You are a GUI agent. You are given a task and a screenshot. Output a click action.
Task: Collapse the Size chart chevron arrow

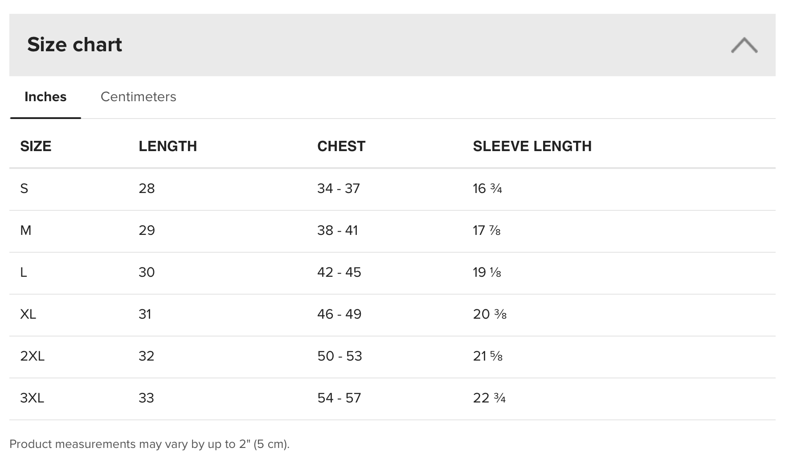[744, 45]
